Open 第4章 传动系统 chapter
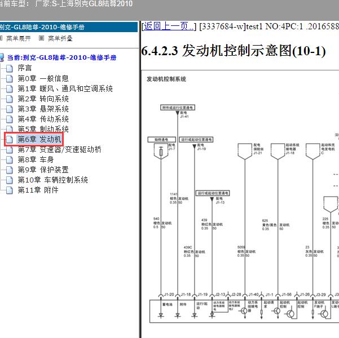Viewport: 339px width, 338px height. click(43, 119)
